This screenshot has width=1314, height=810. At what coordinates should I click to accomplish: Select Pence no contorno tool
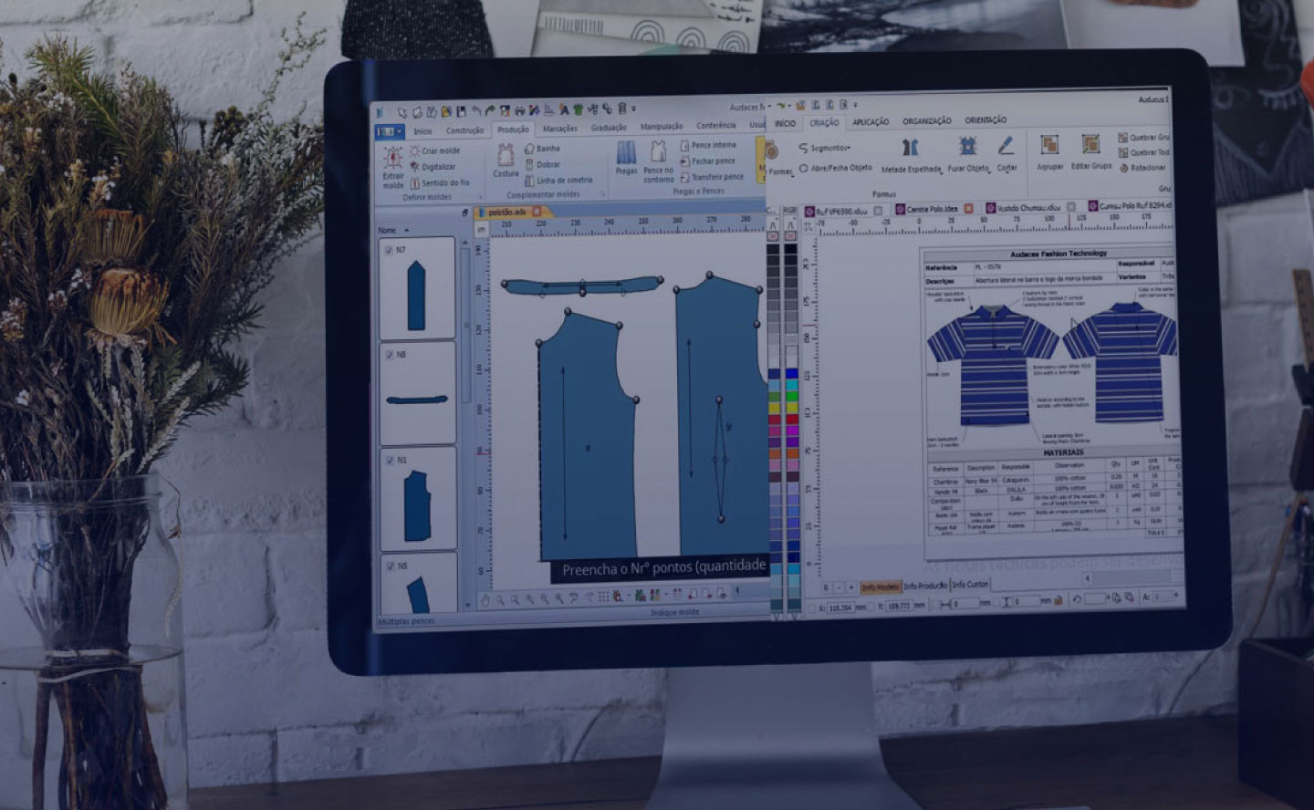coord(658,161)
